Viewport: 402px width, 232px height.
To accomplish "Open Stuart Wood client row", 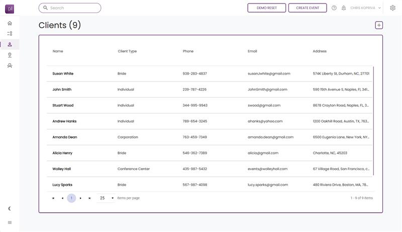I will [x=210, y=106].
